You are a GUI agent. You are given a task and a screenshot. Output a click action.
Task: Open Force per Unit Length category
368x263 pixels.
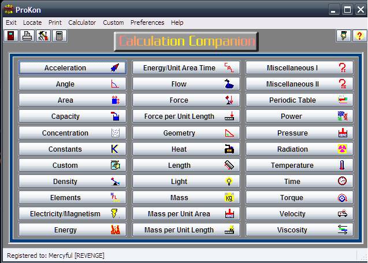(186, 117)
